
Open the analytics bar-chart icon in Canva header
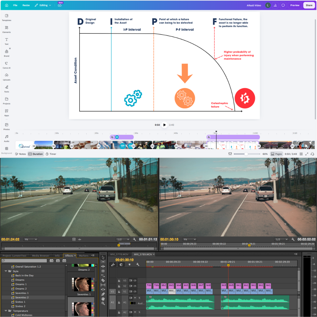(x=275, y=5)
